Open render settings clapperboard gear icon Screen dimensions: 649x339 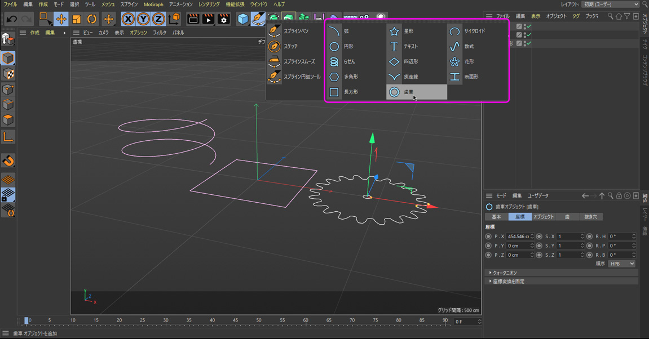pyautogui.click(x=224, y=19)
